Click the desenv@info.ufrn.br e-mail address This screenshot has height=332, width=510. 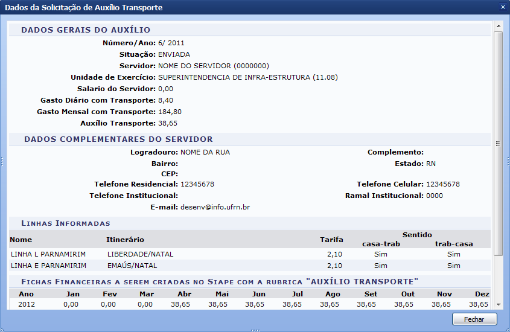[215, 207]
